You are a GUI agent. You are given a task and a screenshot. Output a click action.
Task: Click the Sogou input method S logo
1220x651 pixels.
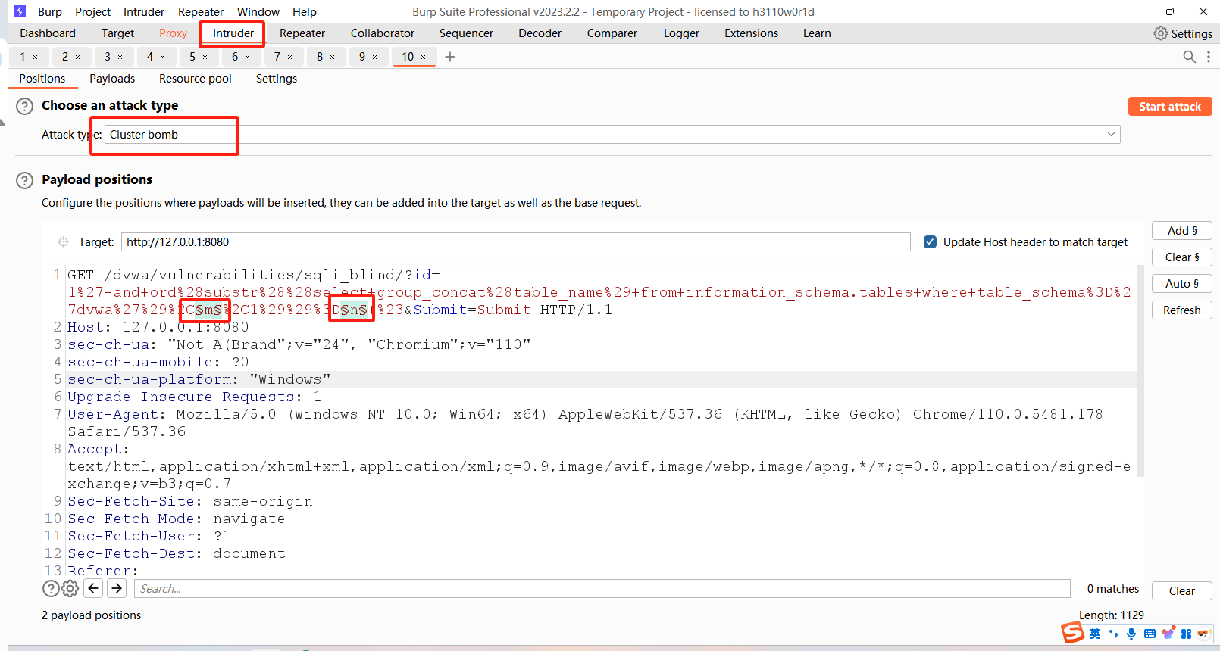click(x=1072, y=632)
